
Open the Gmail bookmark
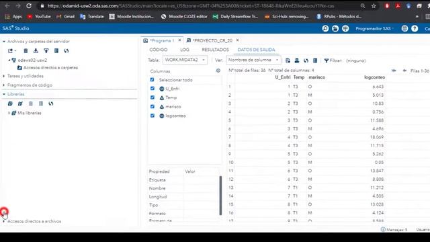pos(66,16)
